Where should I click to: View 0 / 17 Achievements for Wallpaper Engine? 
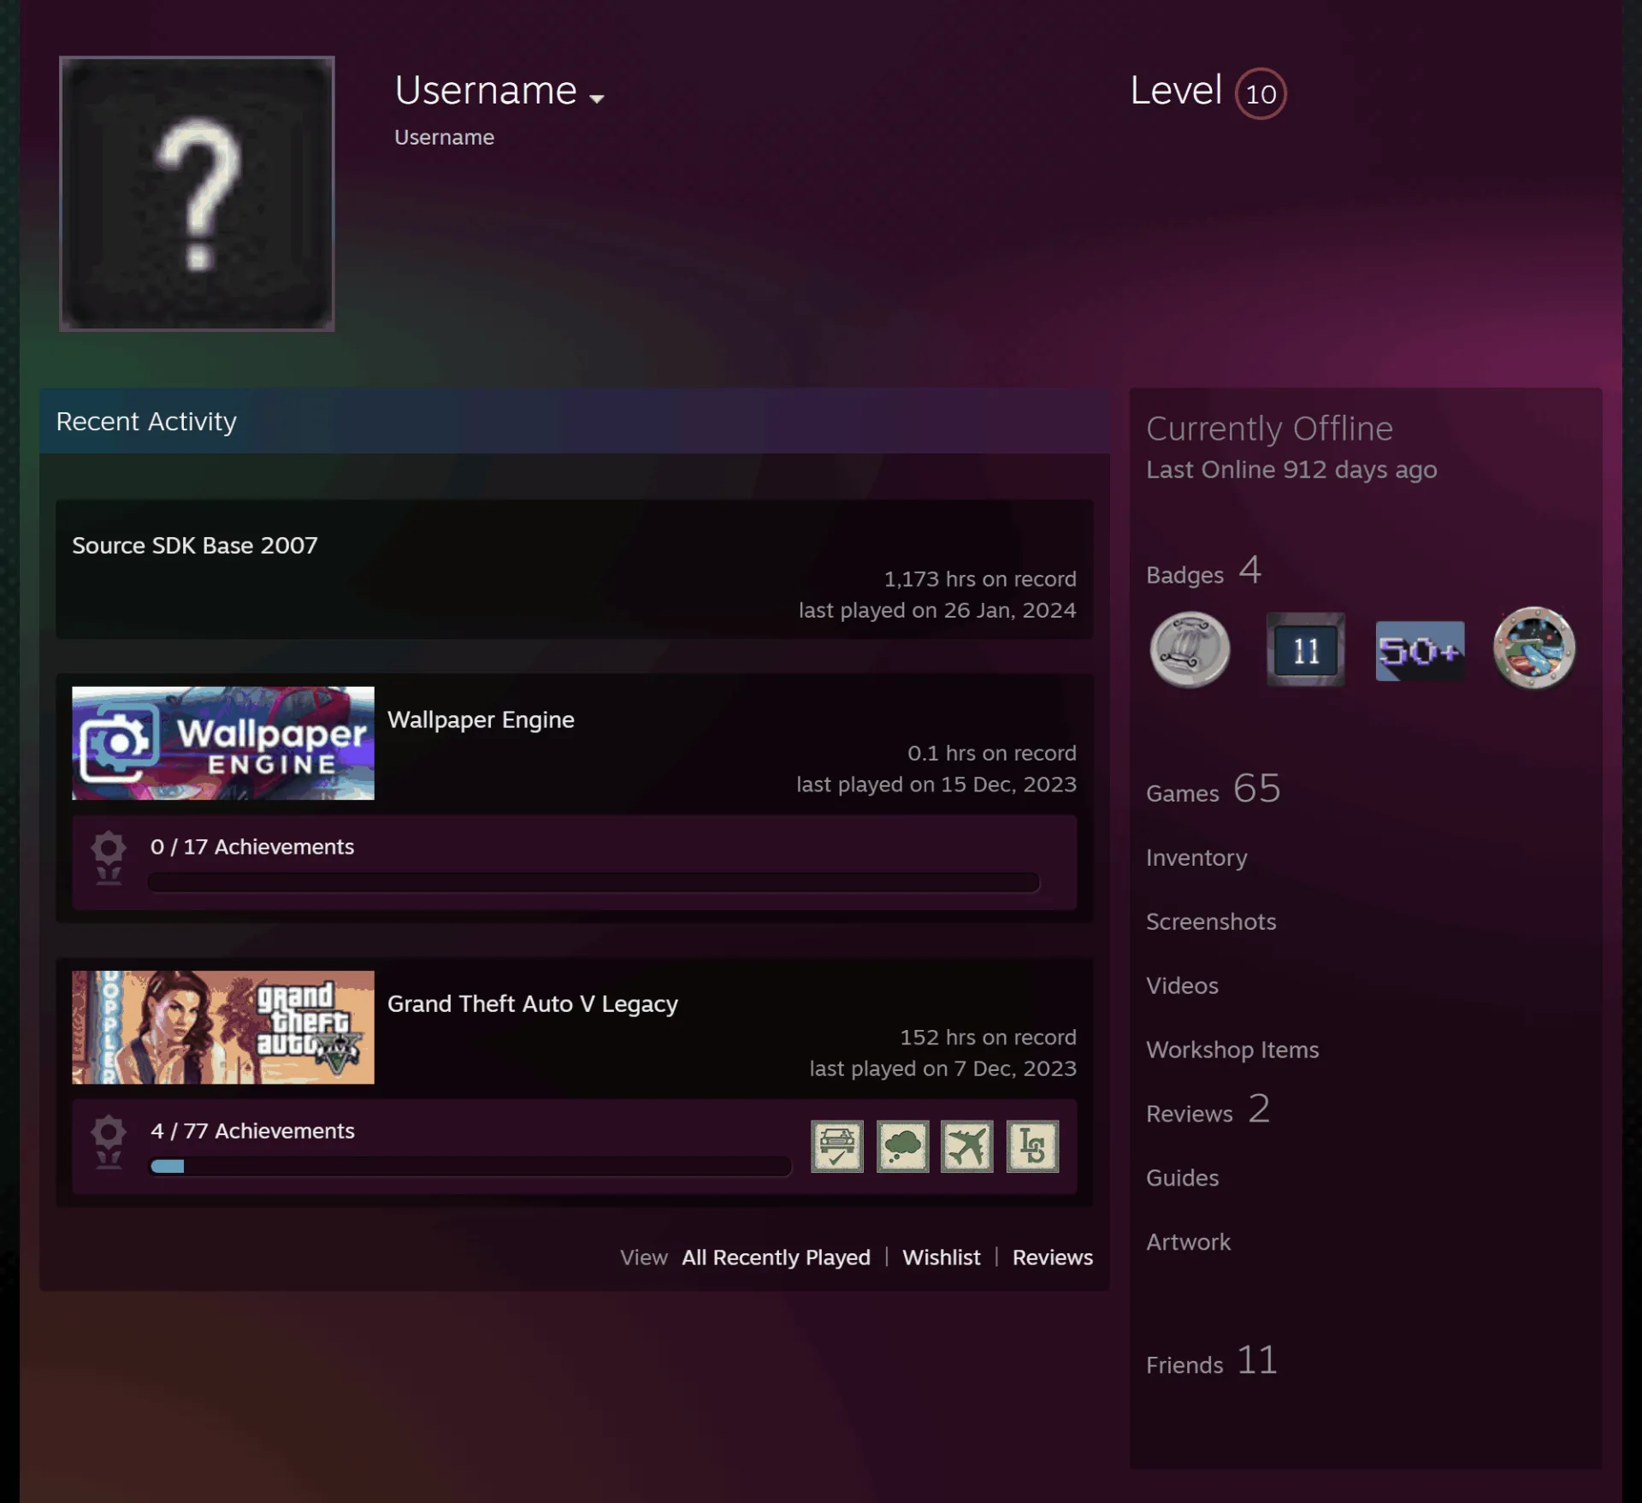[252, 847]
